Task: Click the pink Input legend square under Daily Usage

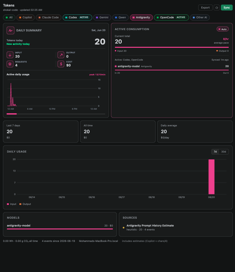Action: [x=8, y=204]
